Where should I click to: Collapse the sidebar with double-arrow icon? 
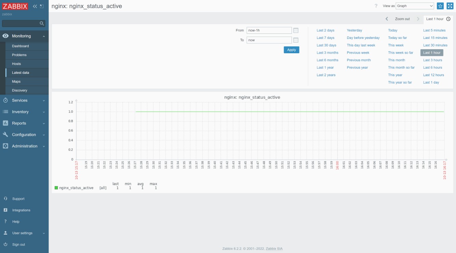point(35,6)
